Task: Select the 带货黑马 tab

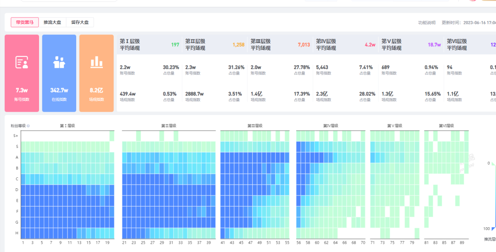Action: click(25, 22)
